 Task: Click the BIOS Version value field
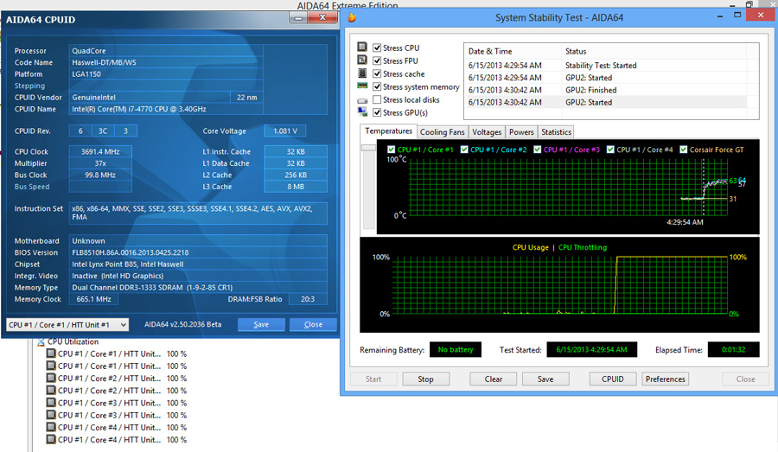pyautogui.click(x=198, y=252)
